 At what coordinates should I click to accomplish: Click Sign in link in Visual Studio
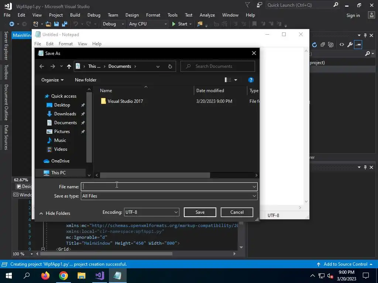353,15
